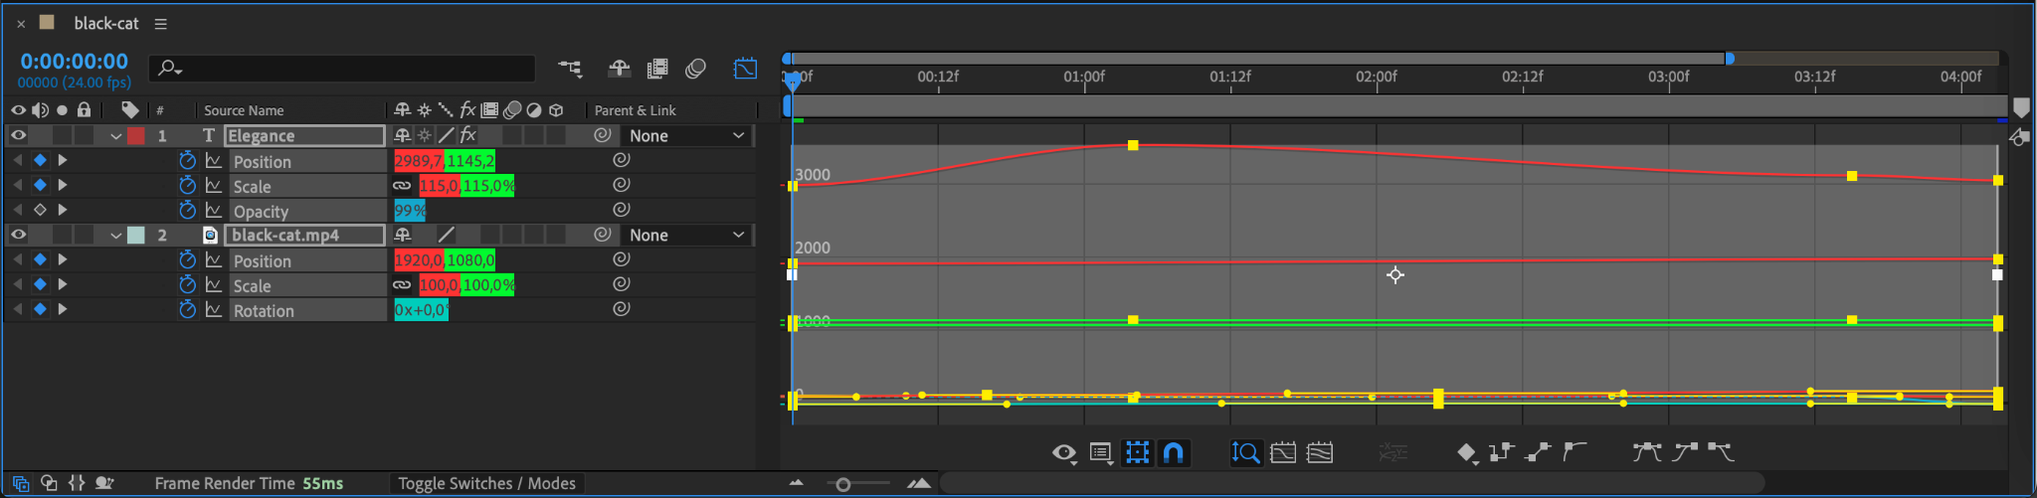This screenshot has height=498, width=2037.
Task: Click the current time 0:00:00:00 display
Action: [75, 62]
